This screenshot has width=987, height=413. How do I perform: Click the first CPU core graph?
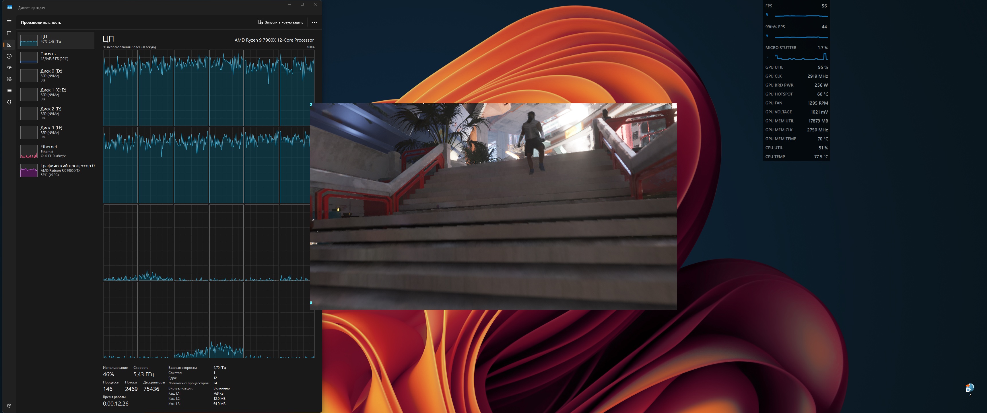[x=120, y=88]
